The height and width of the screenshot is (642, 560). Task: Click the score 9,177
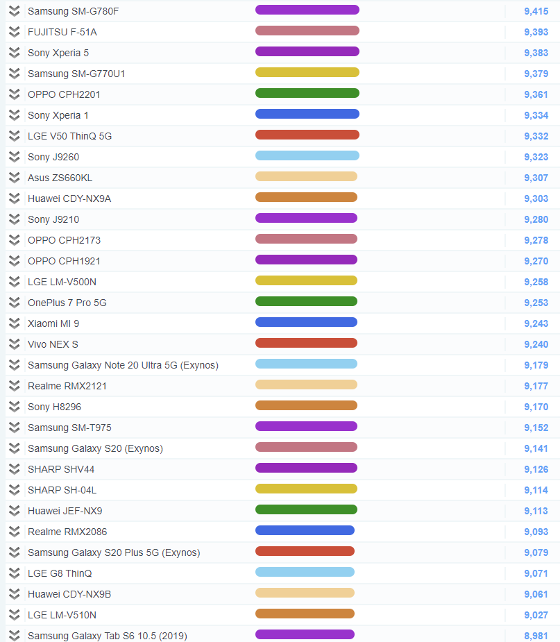click(x=536, y=386)
